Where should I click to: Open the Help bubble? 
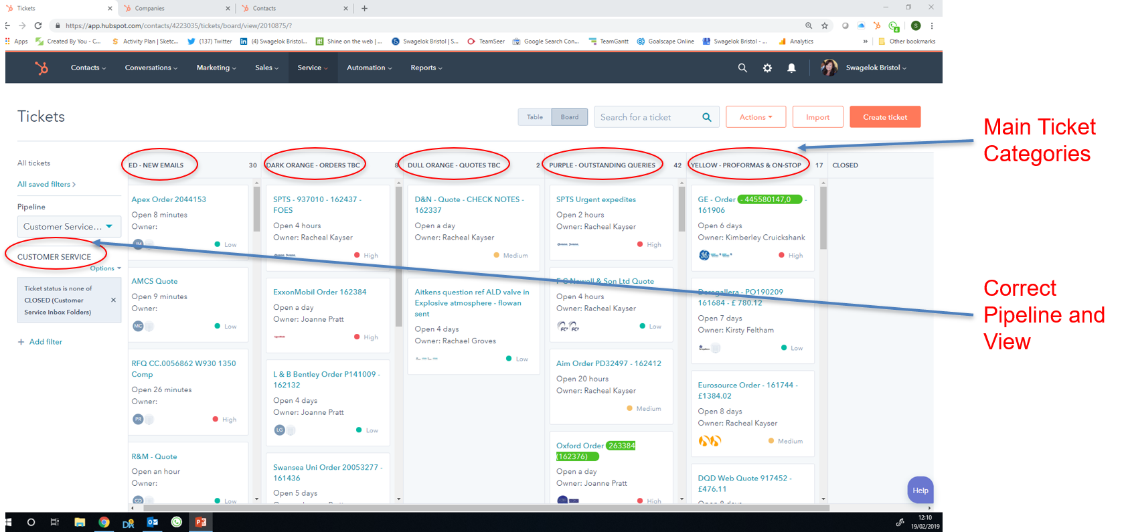coord(920,491)
